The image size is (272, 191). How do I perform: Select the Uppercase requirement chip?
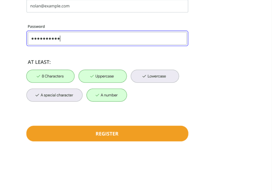coord(103,76)
